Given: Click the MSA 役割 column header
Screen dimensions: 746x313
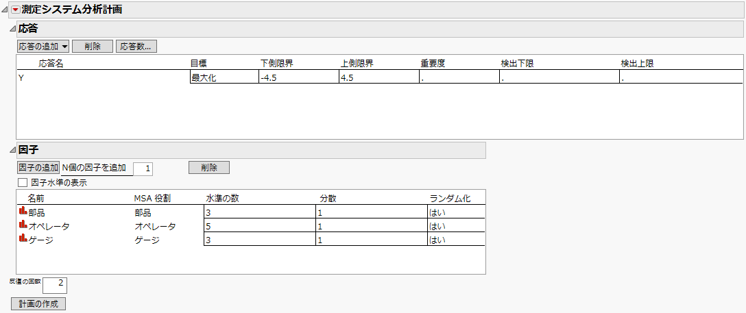Looking at the screenshot, I should pos(153,198).
